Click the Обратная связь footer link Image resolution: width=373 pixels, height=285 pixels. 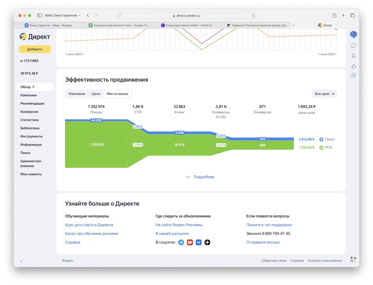(274, 261)
